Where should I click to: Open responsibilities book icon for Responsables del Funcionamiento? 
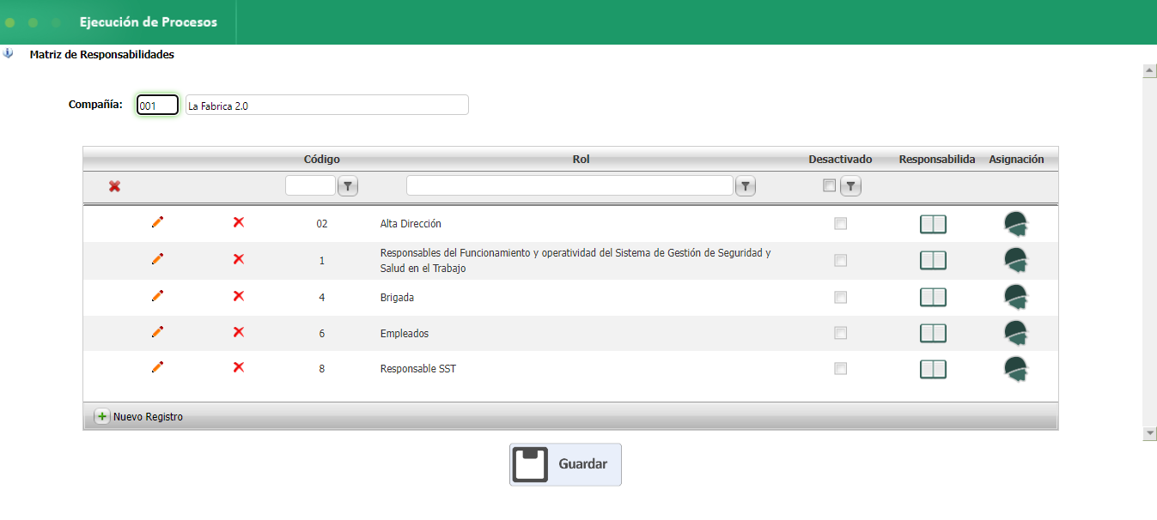pos(933,260)
